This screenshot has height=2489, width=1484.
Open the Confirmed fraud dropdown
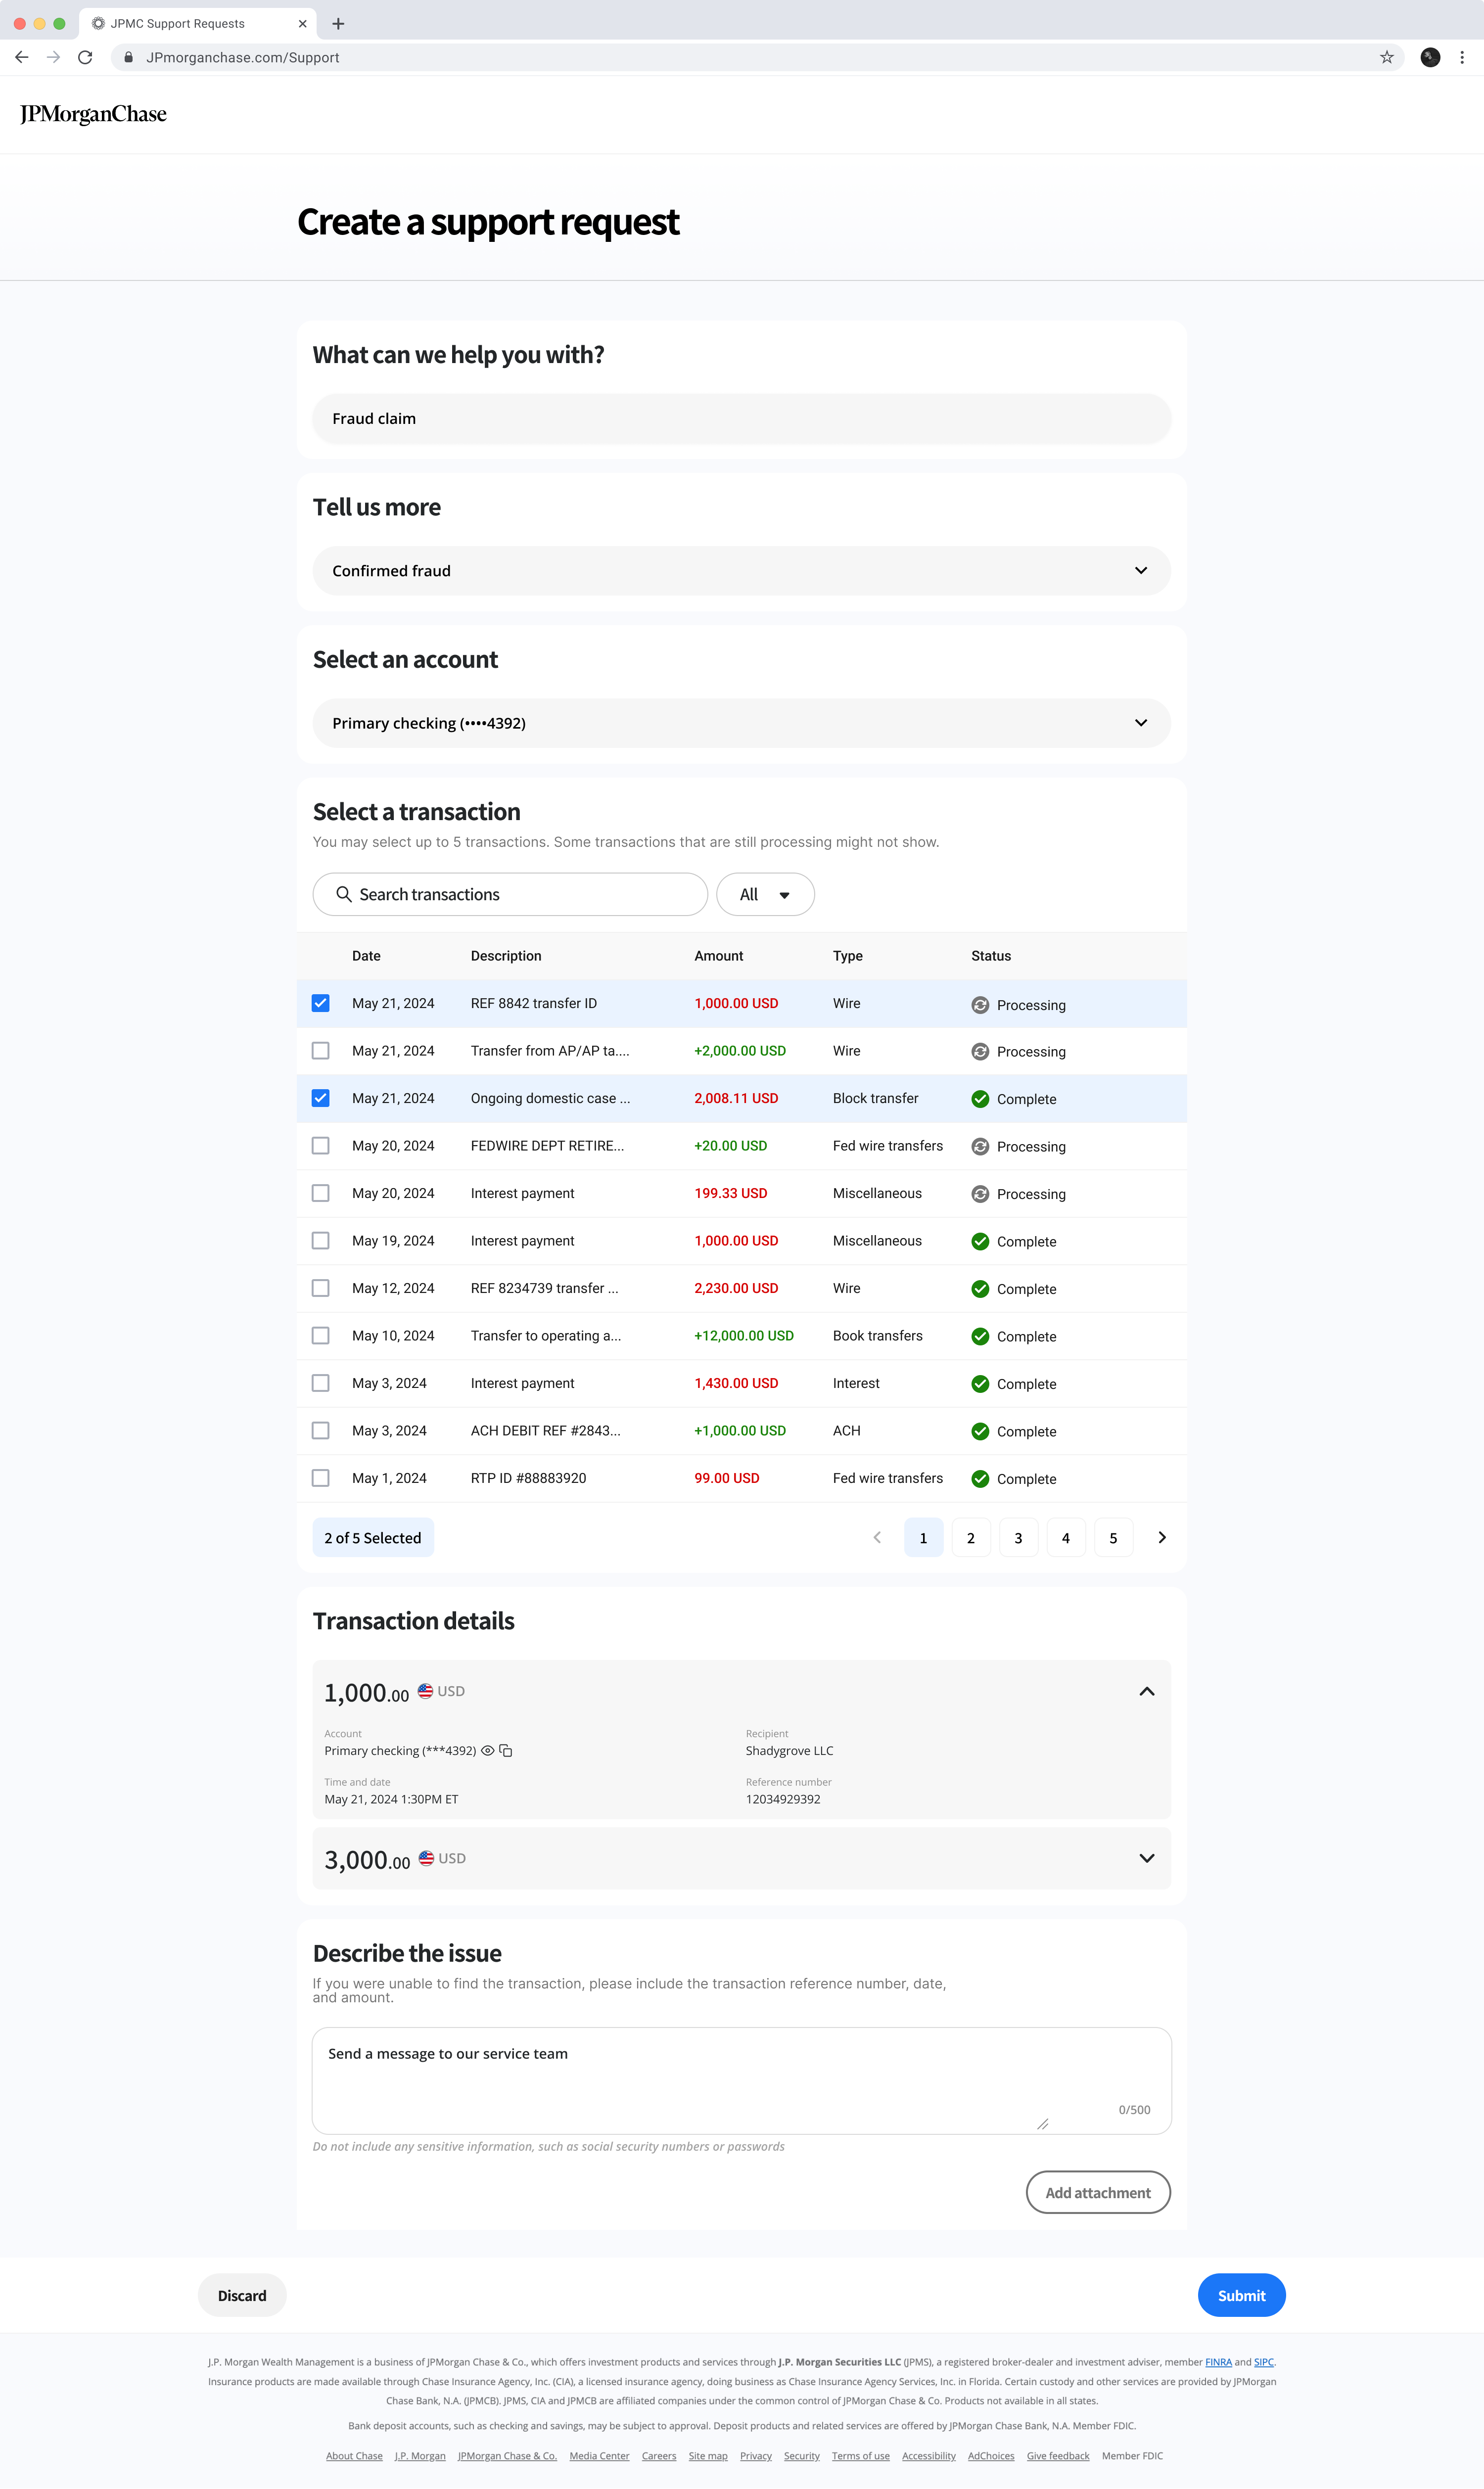[x=741, y=571]
